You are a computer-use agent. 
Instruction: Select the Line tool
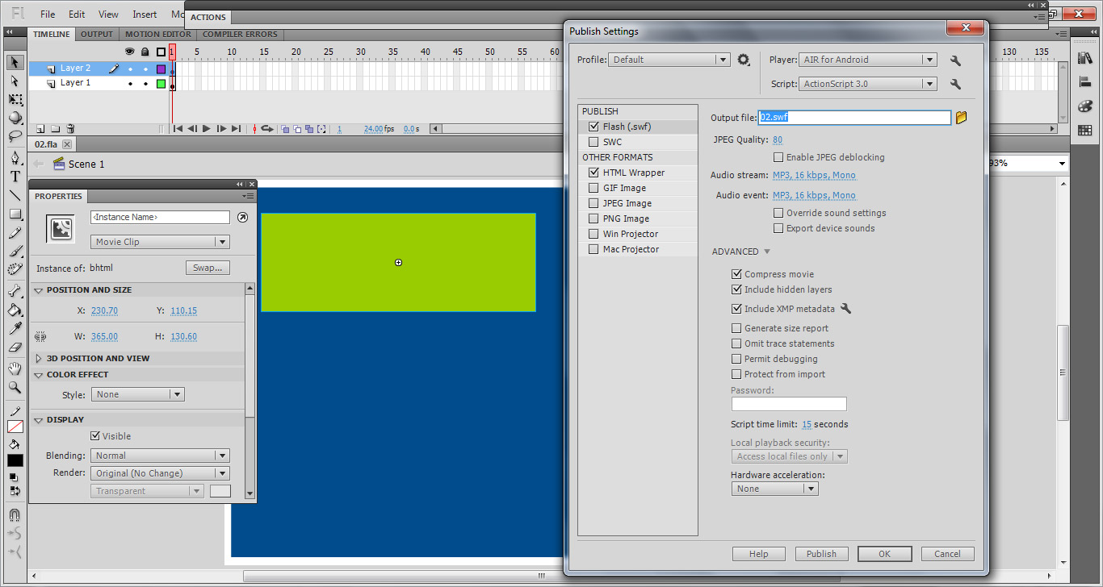tap(15, 195)
